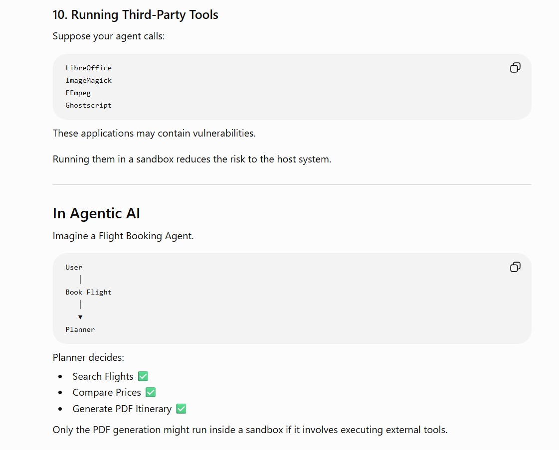This screenshot has height=450, width=559.
Task: Copy the Flight Booking Agent diagram code
Action: pos(515,267)
